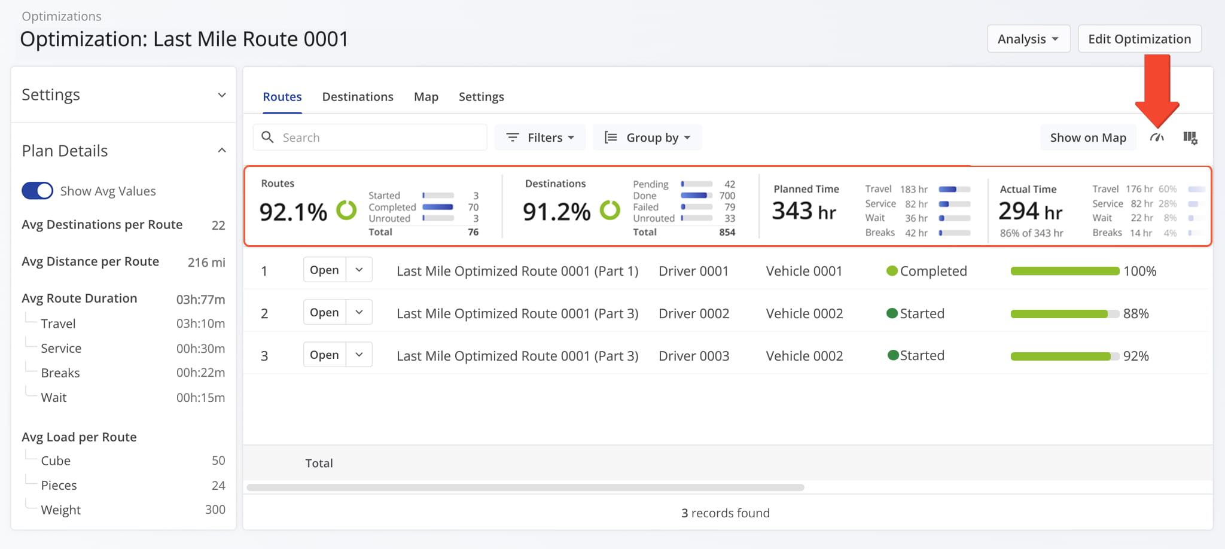Expand the Open dropdown arrow for Driver 0003
The height and width of the screenshot is (549, 1225).
pos(359,355)
